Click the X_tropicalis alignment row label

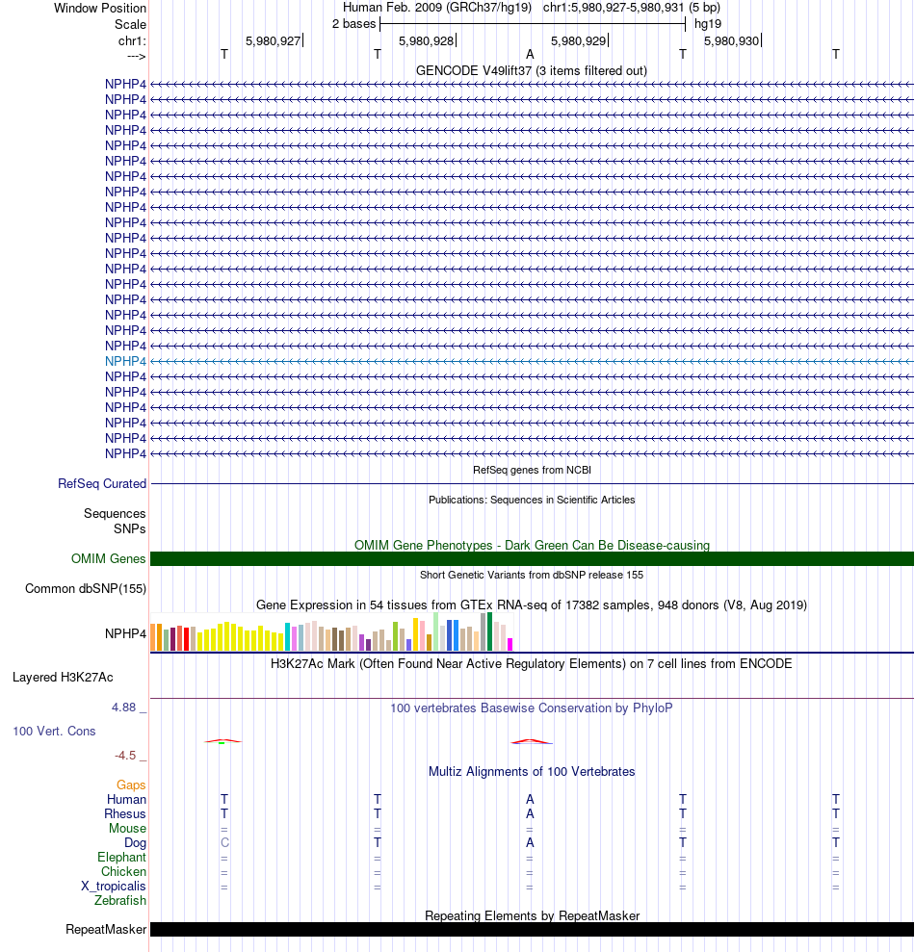pos(114,887)
